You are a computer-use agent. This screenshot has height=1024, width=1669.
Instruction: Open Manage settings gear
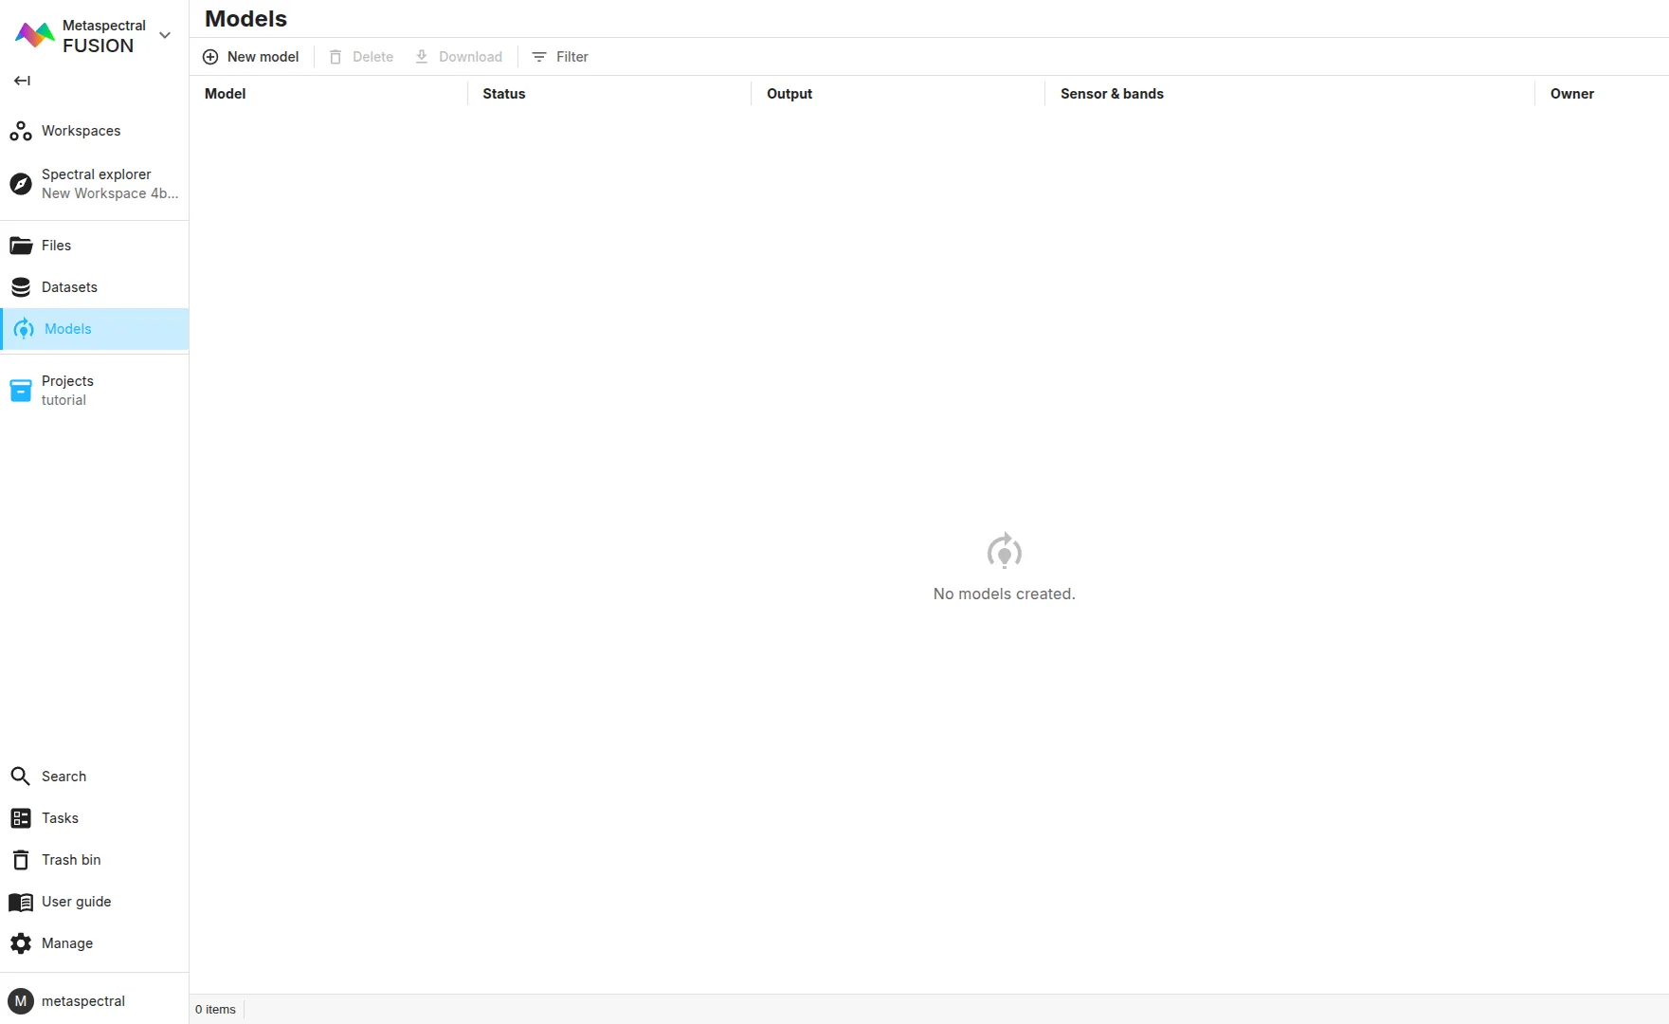21,943
